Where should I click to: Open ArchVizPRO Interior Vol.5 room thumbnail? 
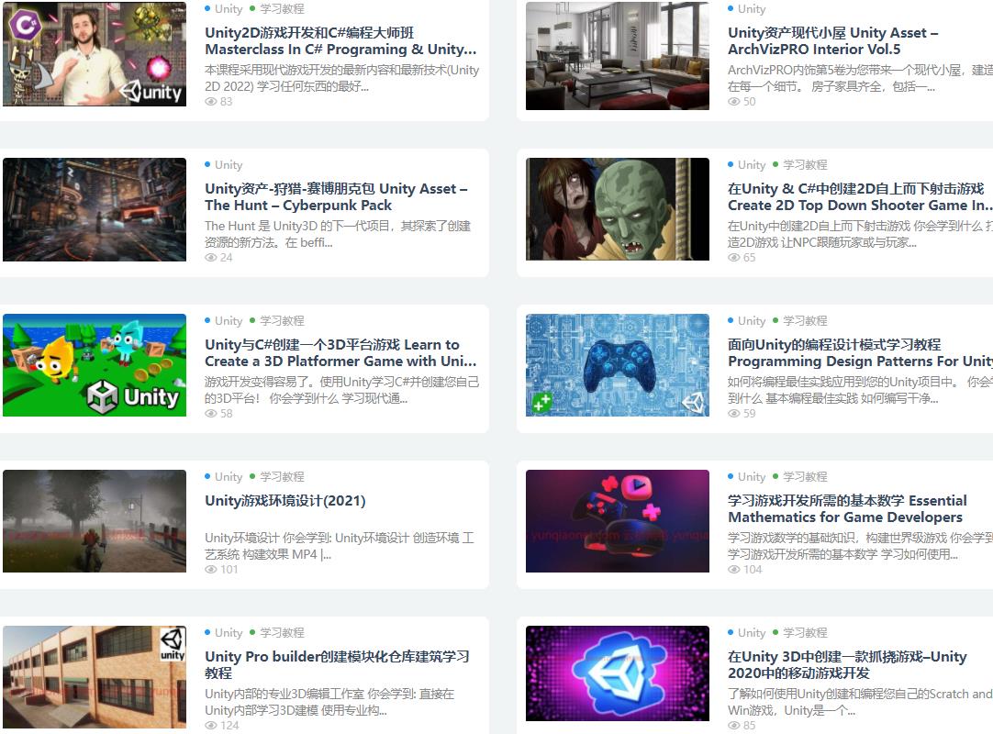click(x=618, y=56)
